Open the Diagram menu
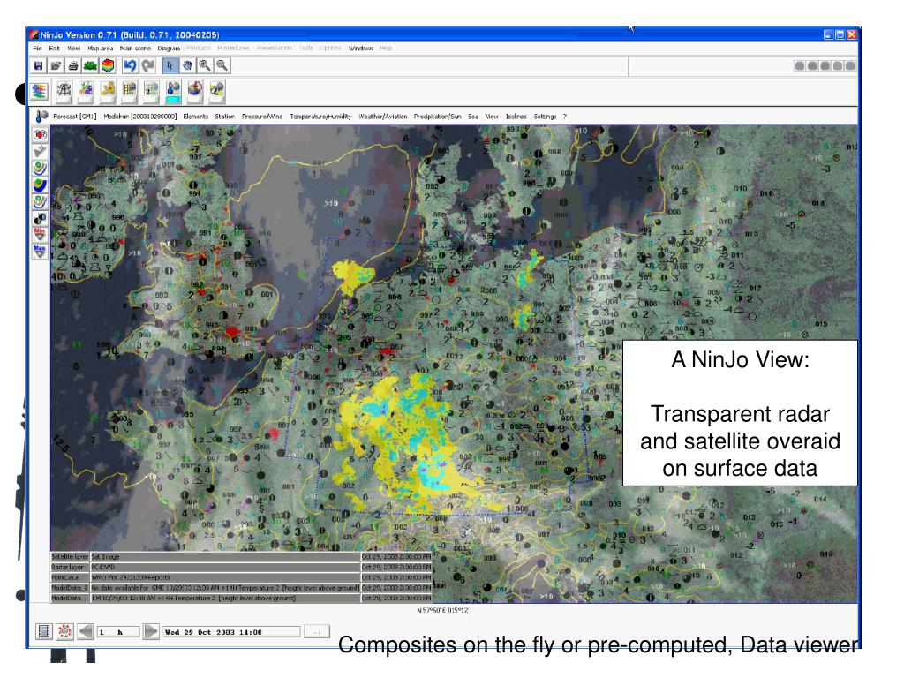Screen dimensions: 904x678 169,49
